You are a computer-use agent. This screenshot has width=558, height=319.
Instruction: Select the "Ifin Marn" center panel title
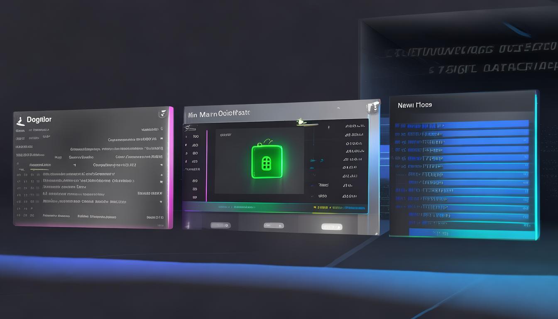pos(219,114)
